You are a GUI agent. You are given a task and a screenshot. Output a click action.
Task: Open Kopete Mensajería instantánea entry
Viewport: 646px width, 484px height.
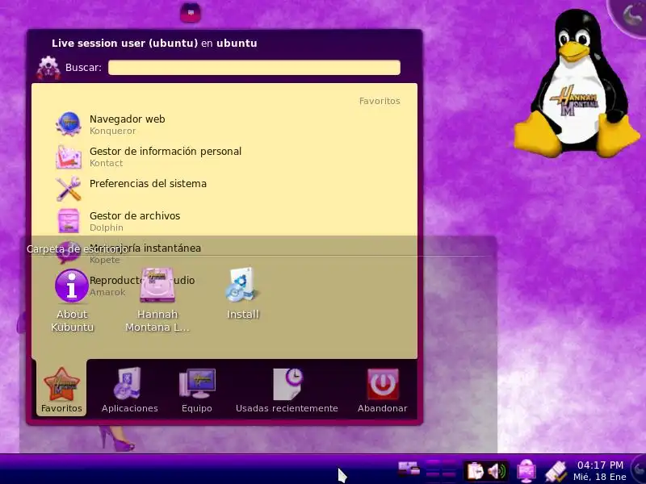coord(224,253)
